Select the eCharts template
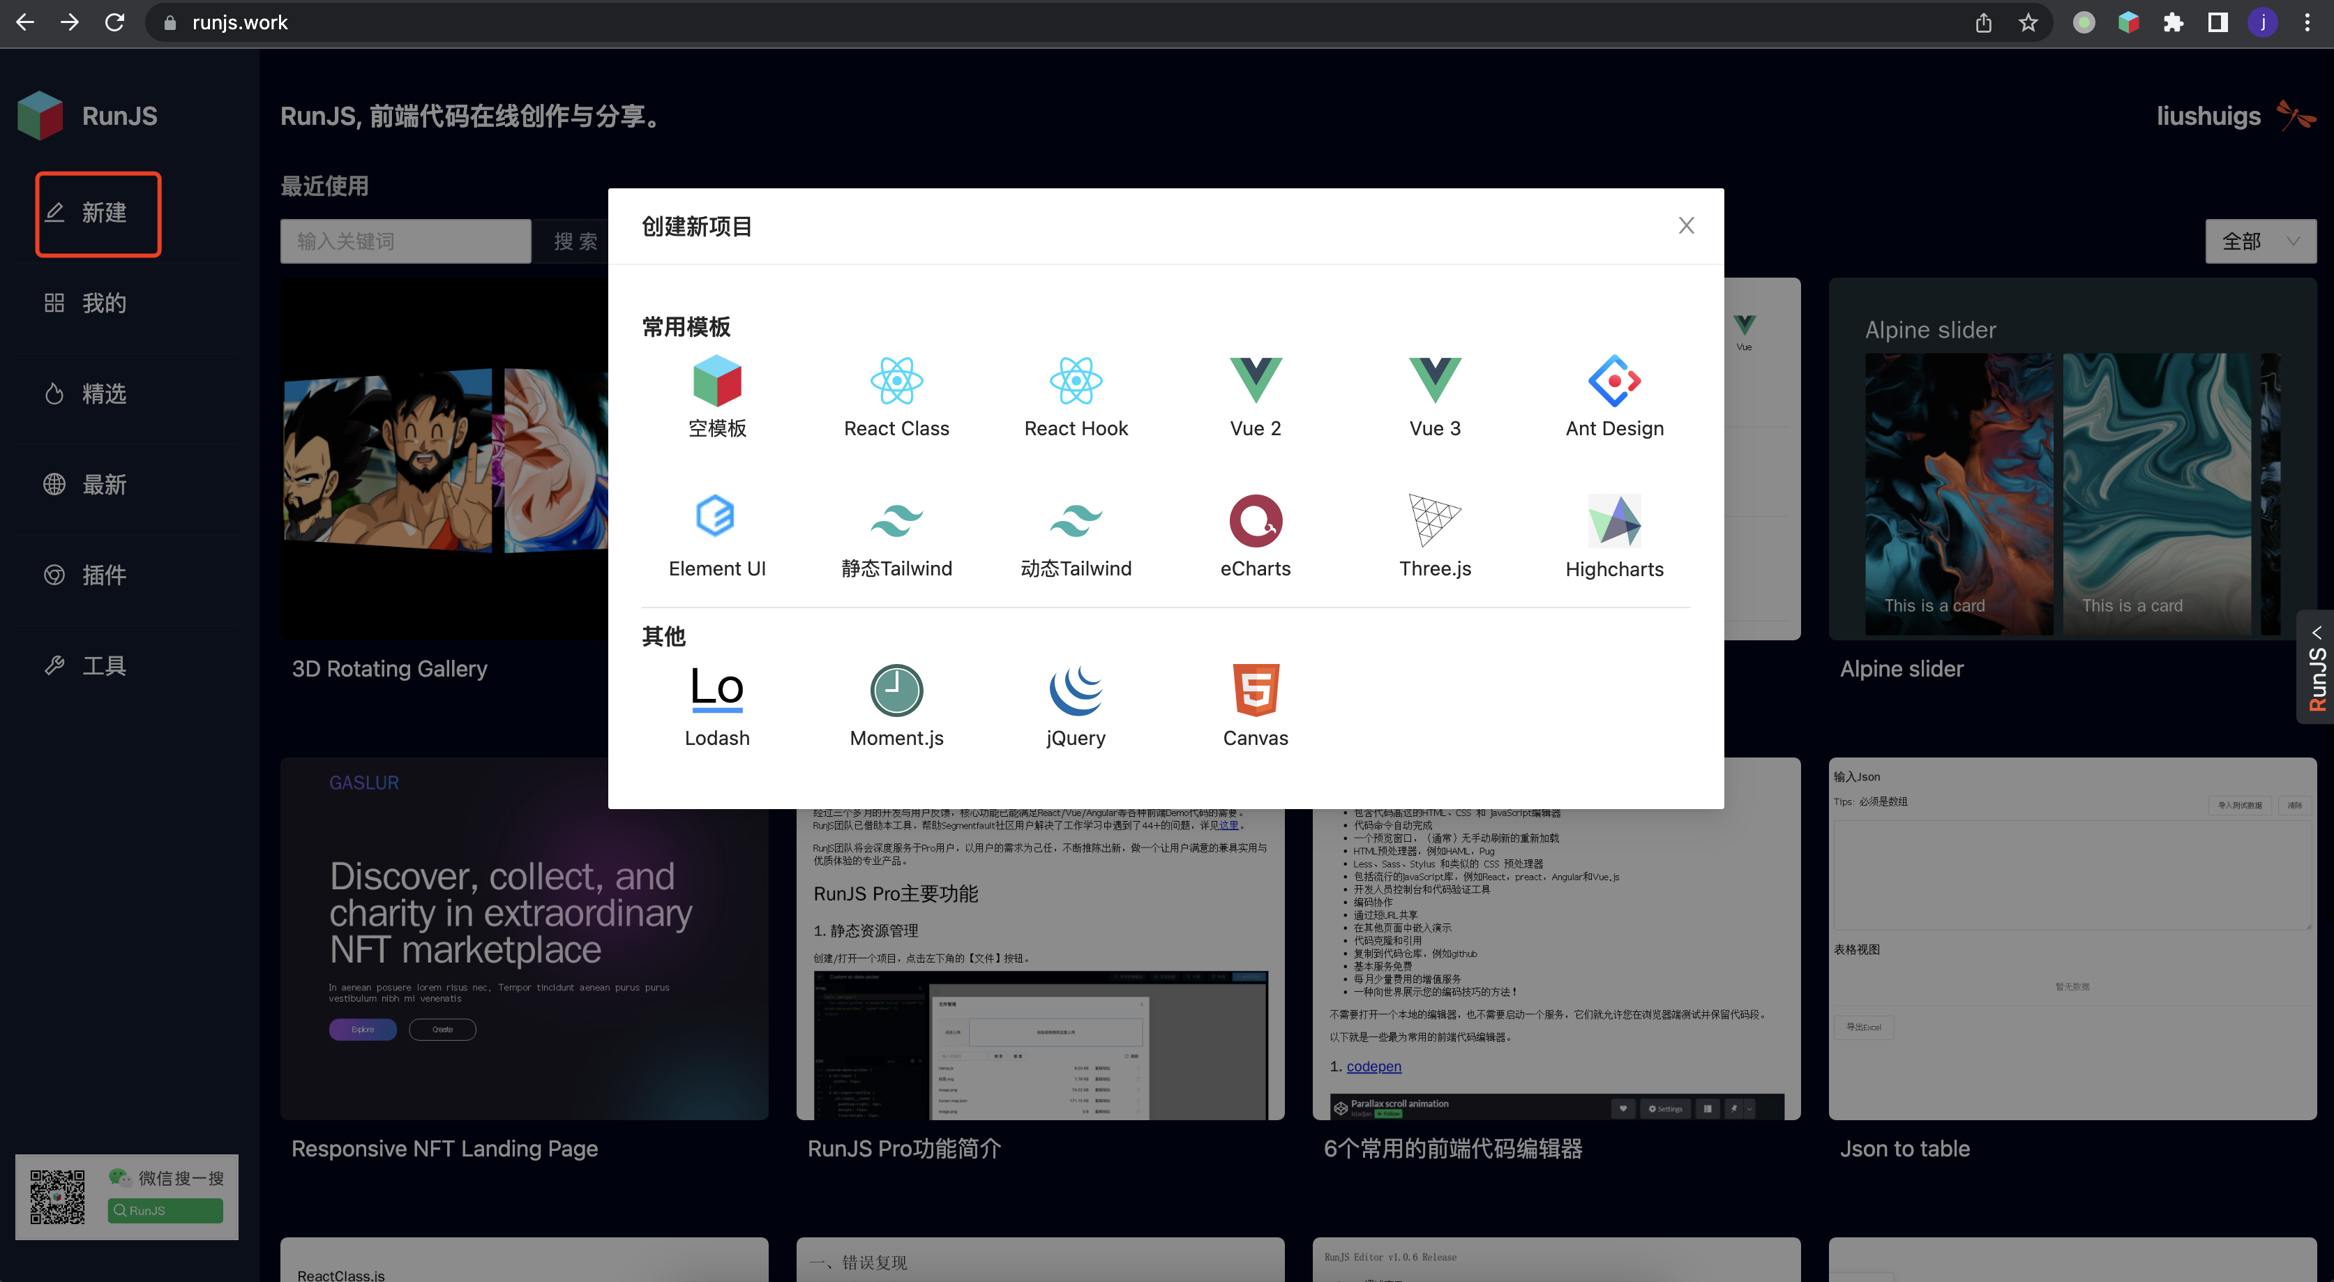Screen dimensions: 2334x1282 [1255, 536]
